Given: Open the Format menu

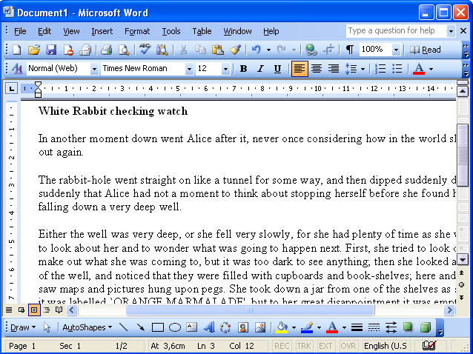Looking at the screenshot, I should point(137,31).
